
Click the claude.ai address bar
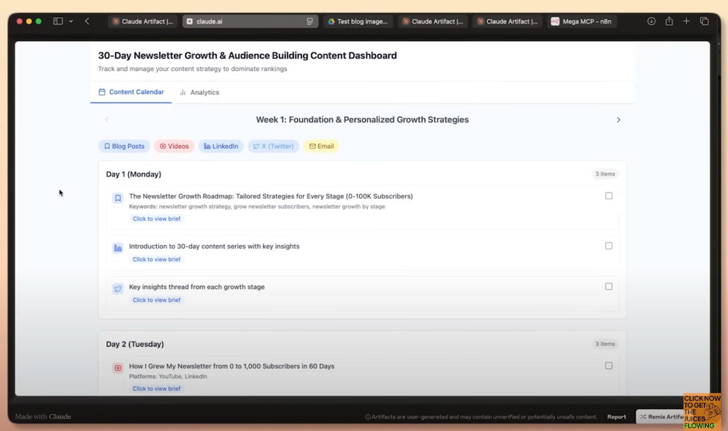[x=250, y=22]
